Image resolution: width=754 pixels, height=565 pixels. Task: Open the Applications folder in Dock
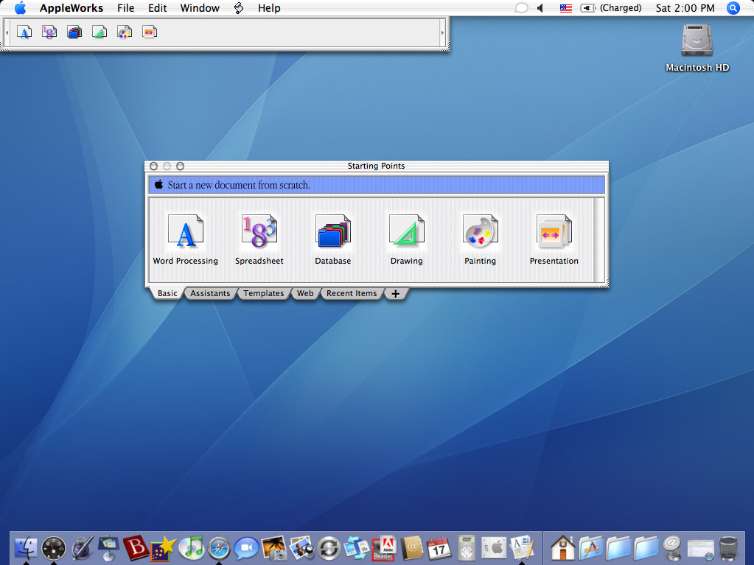click(x=590, y=548)
